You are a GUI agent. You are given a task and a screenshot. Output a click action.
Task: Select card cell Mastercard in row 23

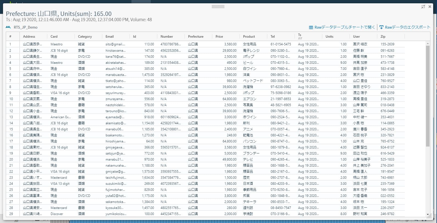click(x=59, y=177)
